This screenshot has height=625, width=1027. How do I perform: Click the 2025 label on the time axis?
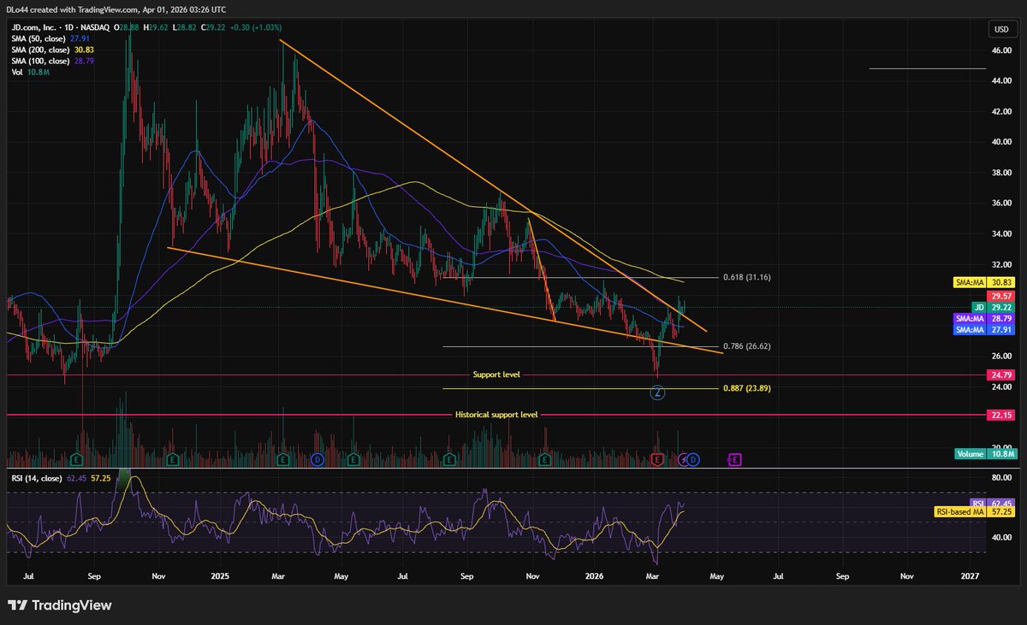click(x=219, y=577)
